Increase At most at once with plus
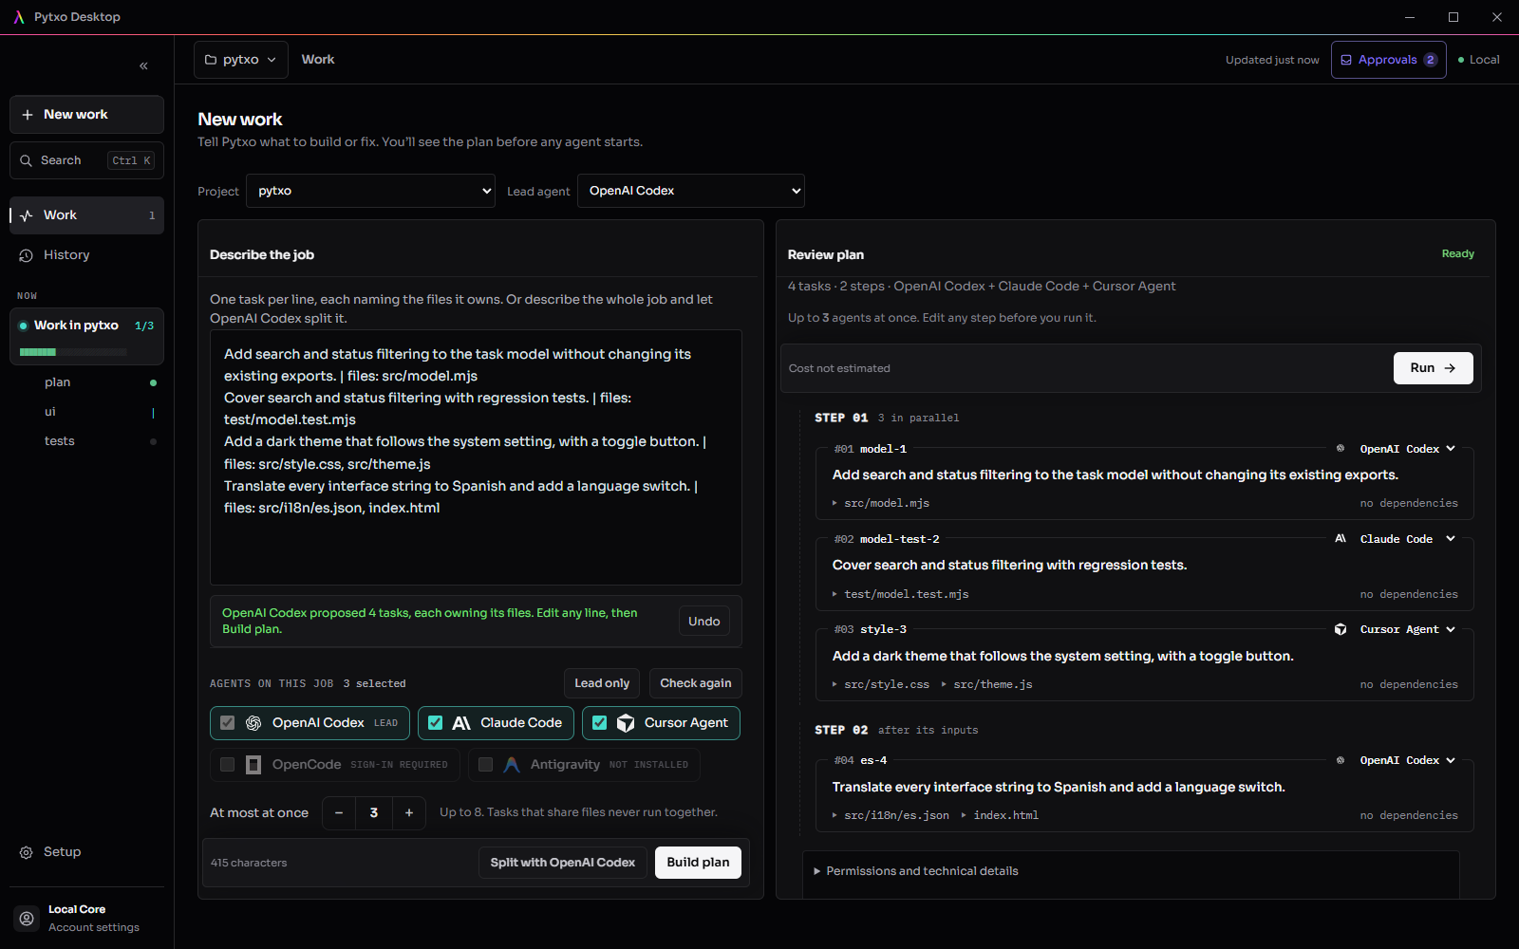This screenshot has width=1519, height=949. [x=409, y=813]
